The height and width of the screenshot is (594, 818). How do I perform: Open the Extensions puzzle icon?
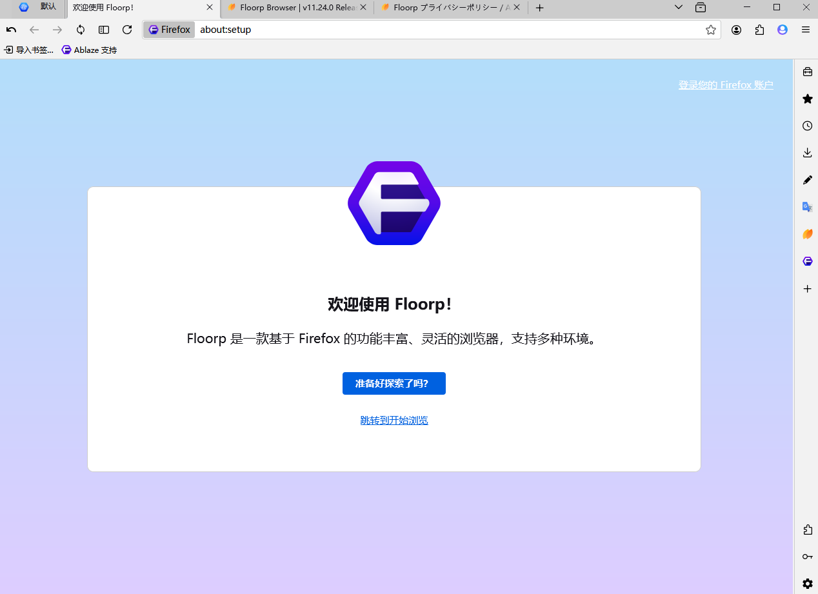[759, 30]
